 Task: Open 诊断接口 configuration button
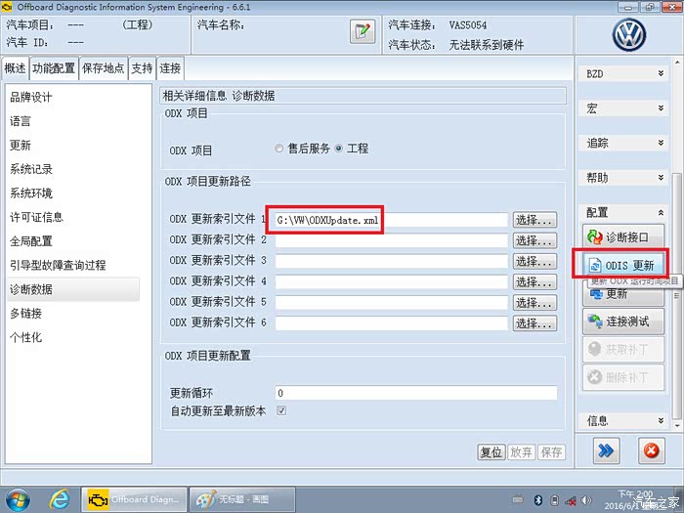click(x=623, y=237)
